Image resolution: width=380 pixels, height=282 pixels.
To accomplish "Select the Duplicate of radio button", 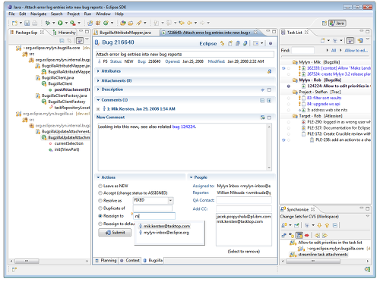I will tap(100, 208).
